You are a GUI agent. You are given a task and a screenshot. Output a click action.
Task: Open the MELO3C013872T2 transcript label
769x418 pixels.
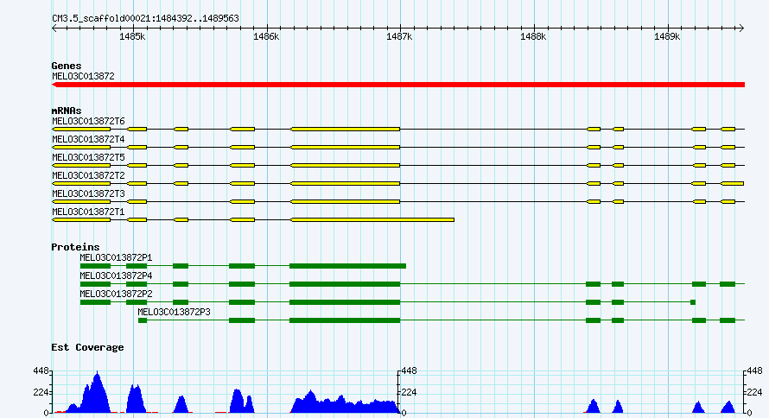(x=88, y=175)
